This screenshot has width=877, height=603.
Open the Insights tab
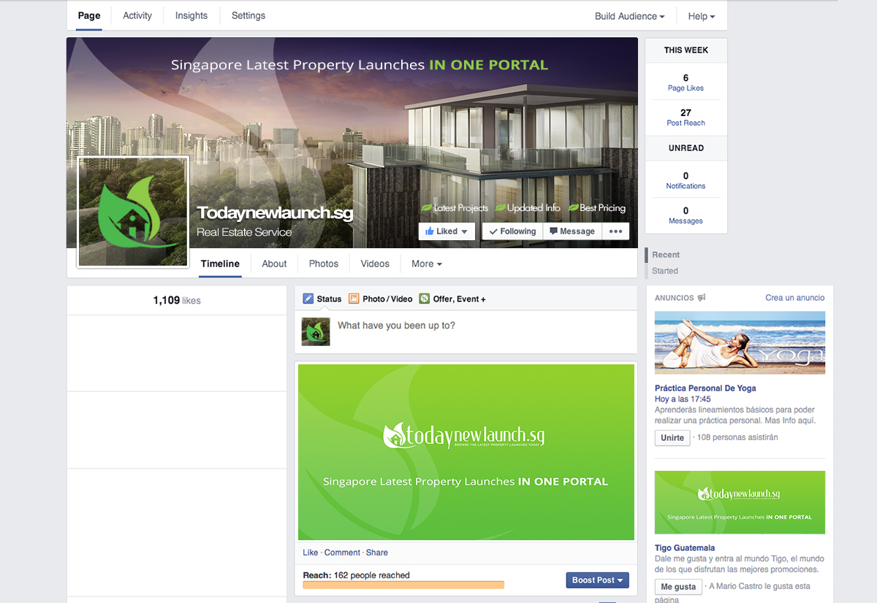click(x=191, y=16)
